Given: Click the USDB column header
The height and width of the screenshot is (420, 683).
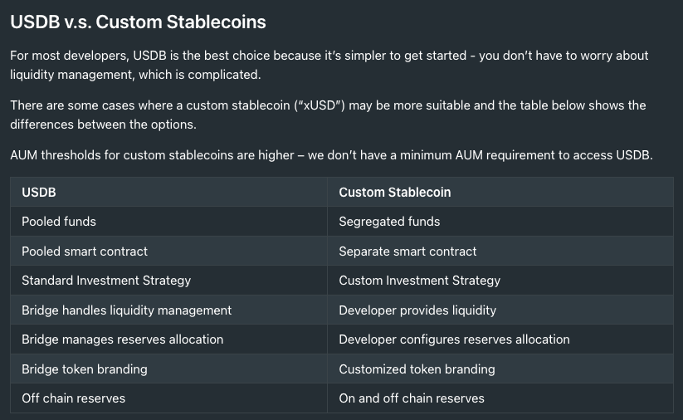Looking at the screenshot, I should 39,192.
